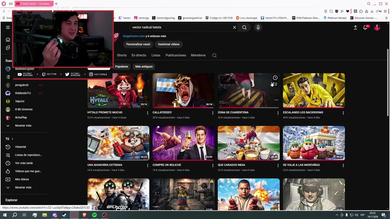Filter videos by Más antiguos chip
Image resolution: width=390 pixels, height=219 pixels.
[x=144, y=67]
